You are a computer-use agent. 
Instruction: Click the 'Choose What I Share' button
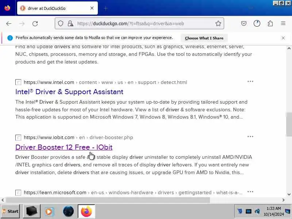tap(204, 38)
